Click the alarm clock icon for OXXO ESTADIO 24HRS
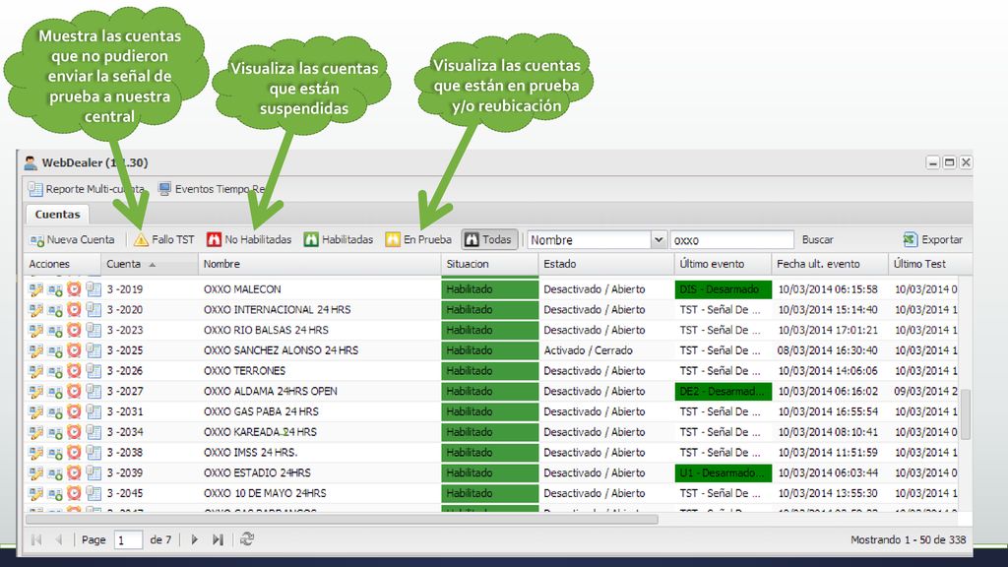 pos(75,473)
